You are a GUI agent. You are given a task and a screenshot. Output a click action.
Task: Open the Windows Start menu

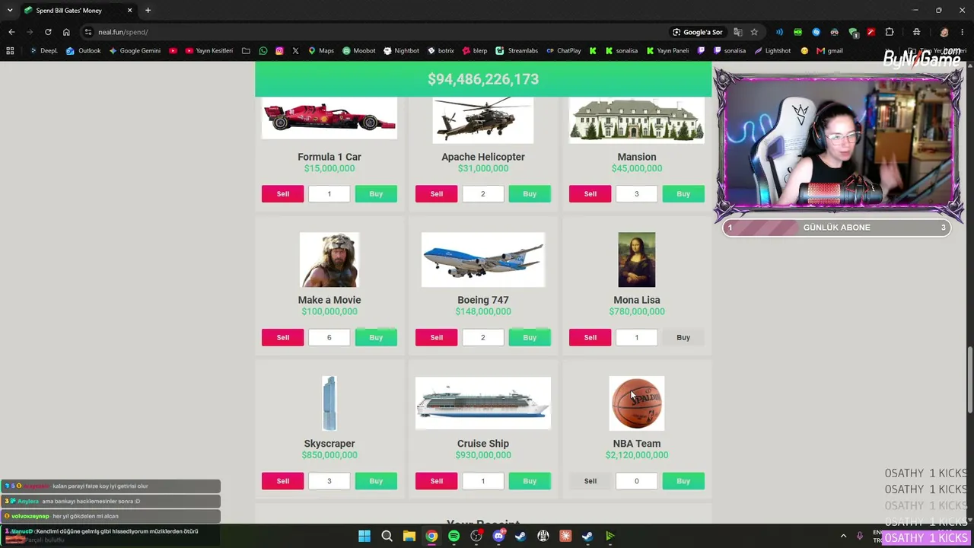(364, 536)
